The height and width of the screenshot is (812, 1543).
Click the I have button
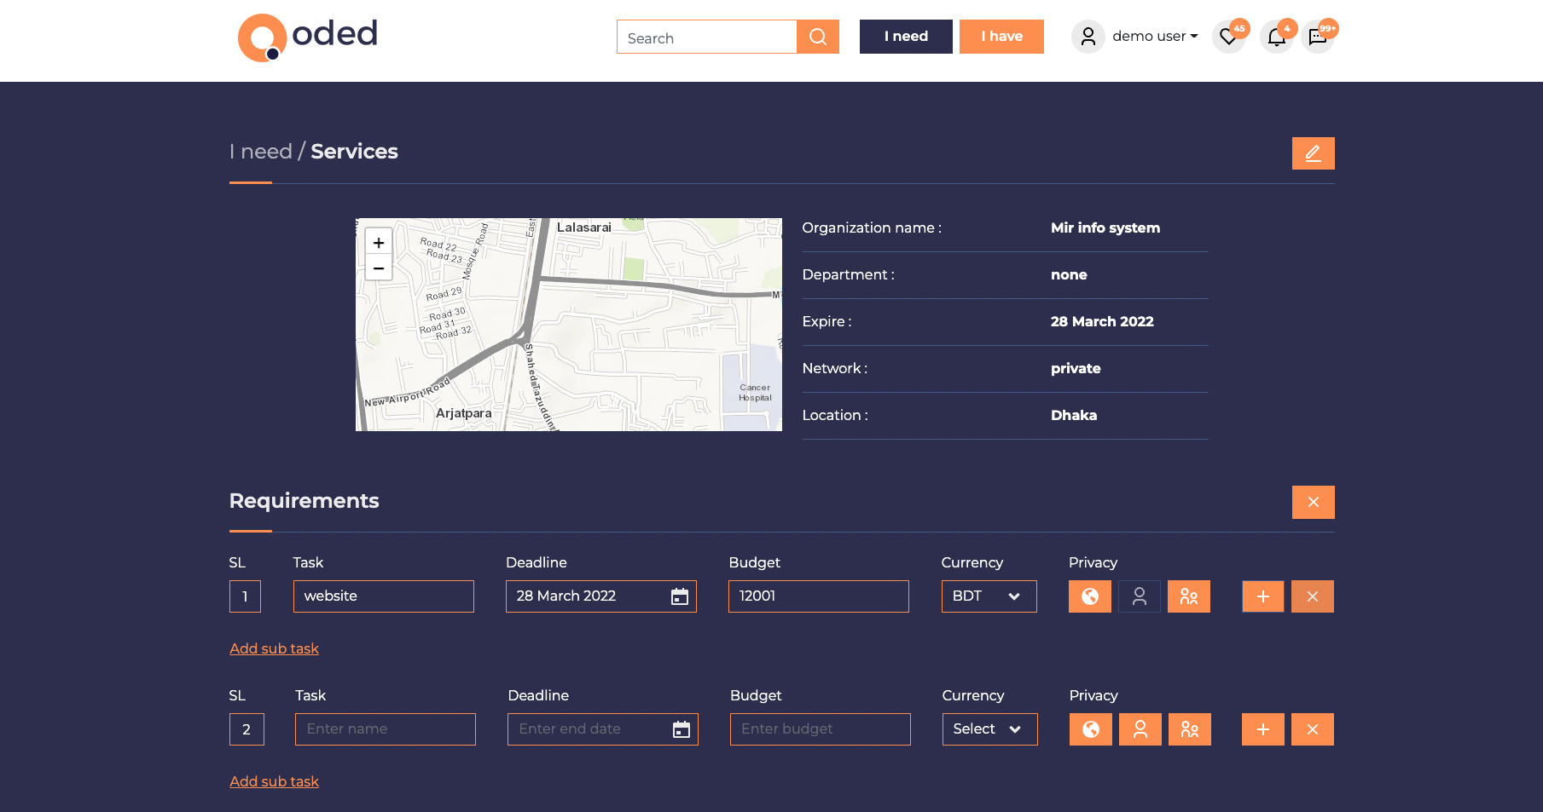tap(1001, 37)
